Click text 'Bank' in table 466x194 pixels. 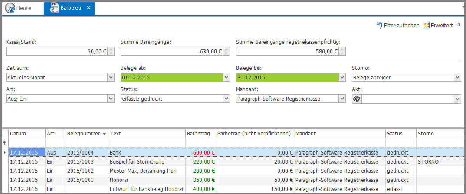coord(115,152)
